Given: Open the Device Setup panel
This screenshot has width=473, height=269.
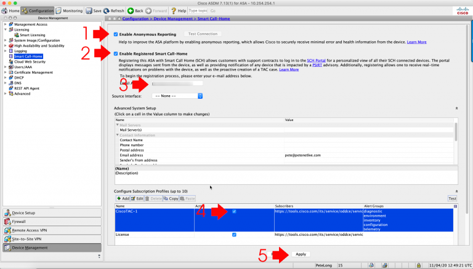Looking at the screenshot, I should [52, 213].
